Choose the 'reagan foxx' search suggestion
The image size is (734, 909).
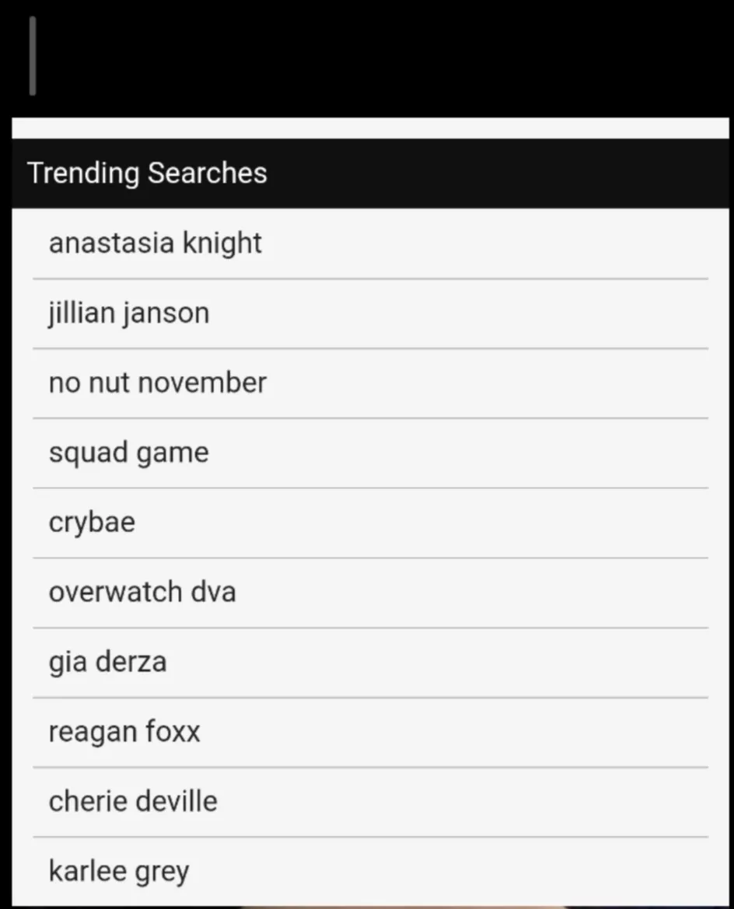tap(124, 732)
